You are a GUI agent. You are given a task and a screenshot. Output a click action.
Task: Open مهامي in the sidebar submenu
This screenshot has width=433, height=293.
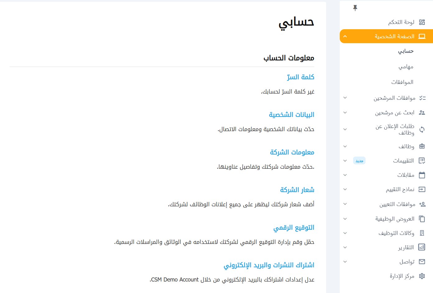[406, 67]
